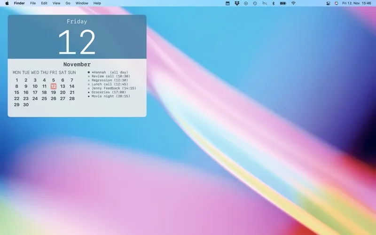
Task: Select day 19 in the calendar grid
Action: 54,93
